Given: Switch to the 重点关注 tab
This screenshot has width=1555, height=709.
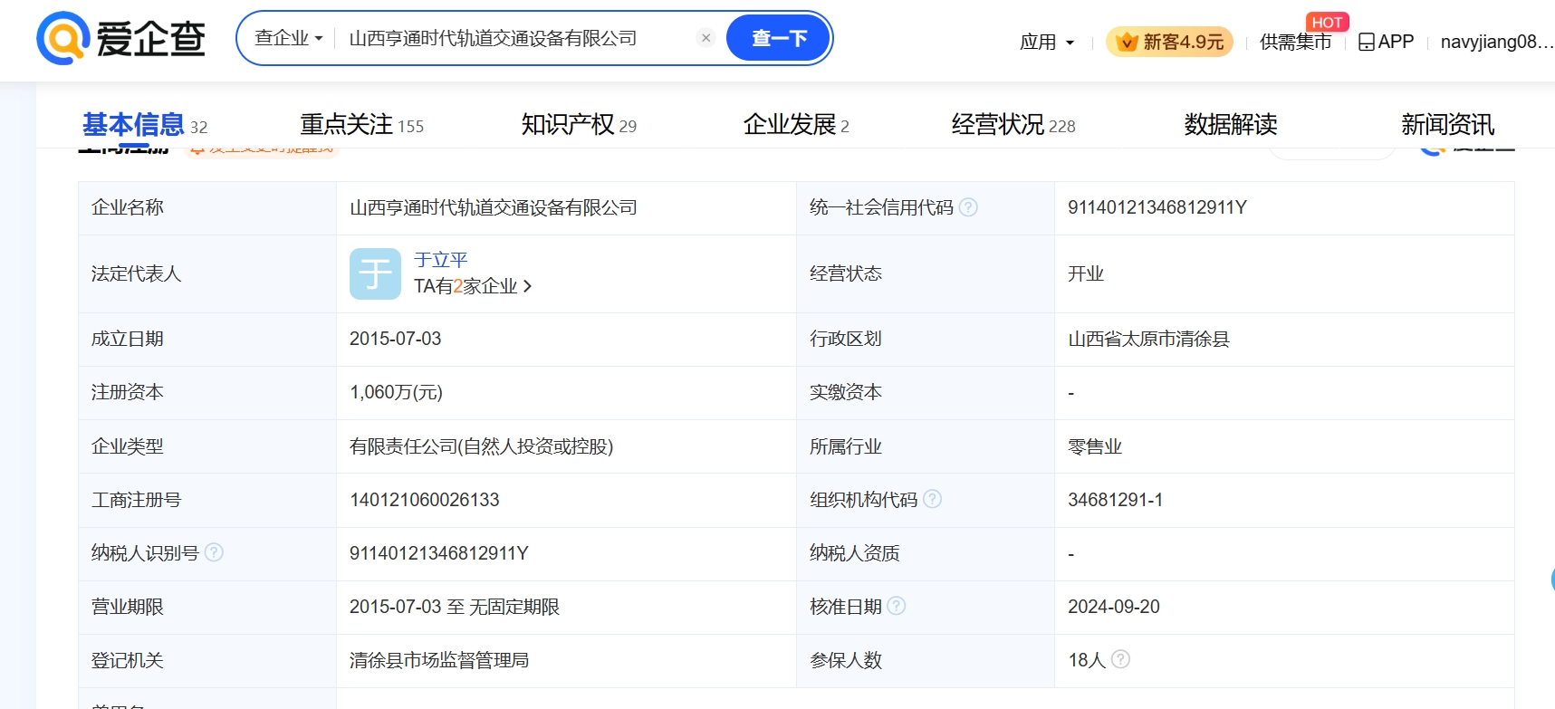Looking at the screenshot, I should pyautogui.click(x=362, y=125).
